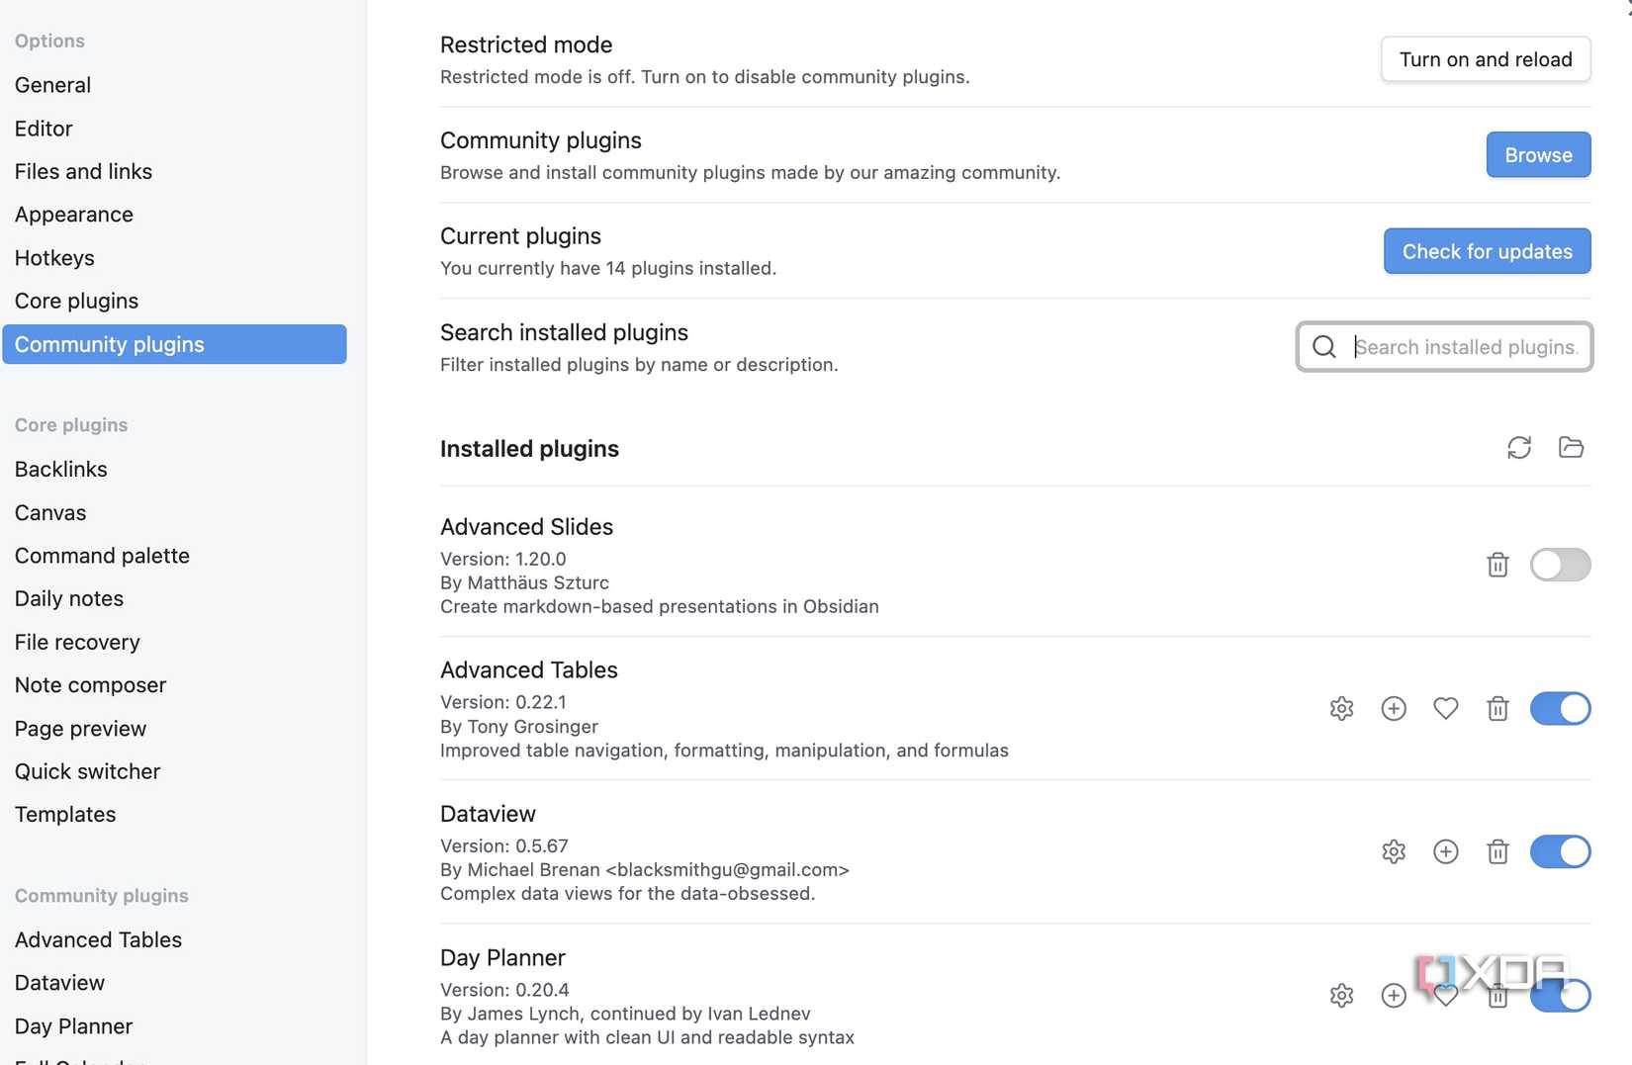Open Dataview plugin options gear
The height and width of the screenshot is (1065, 1632).
pos(1394,851)
